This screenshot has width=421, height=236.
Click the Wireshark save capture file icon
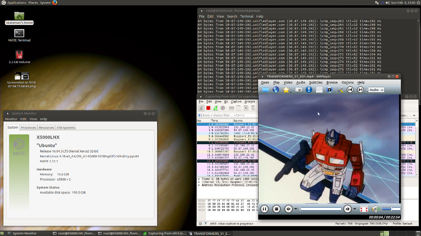238,108
